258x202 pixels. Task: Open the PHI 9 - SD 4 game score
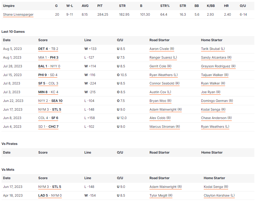pyautogui.click(x=48, y=75)
